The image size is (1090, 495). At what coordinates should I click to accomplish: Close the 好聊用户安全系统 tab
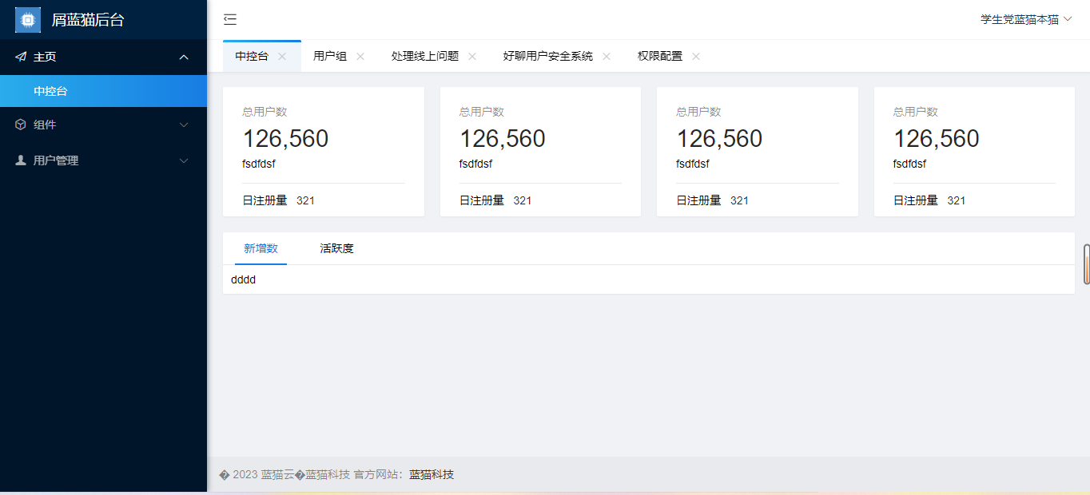[606, 56]
